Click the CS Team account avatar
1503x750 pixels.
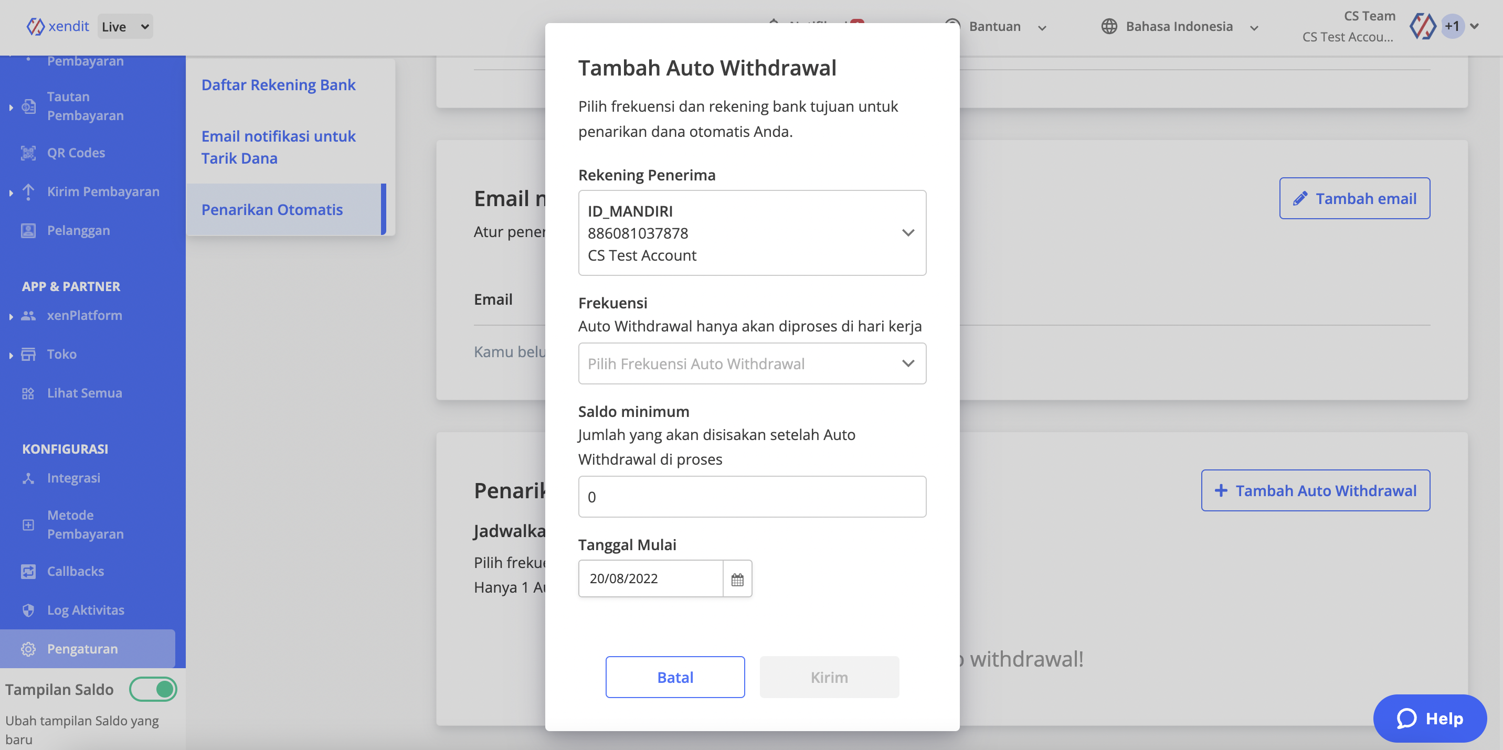[x=1423, y=26]
